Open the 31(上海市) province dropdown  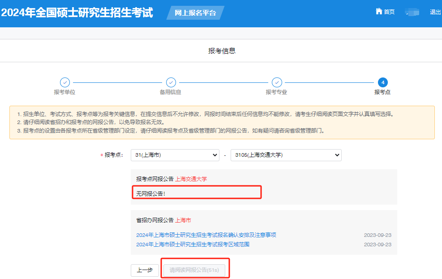click(175, 155)
